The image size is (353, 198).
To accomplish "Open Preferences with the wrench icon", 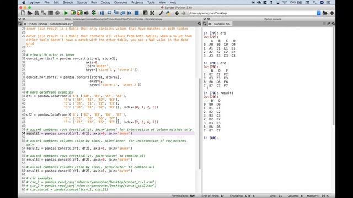I will click(x=161, y=13).
